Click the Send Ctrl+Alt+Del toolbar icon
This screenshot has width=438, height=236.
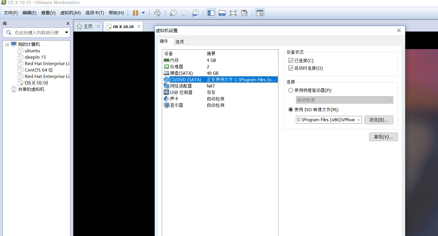coord(157,13)
